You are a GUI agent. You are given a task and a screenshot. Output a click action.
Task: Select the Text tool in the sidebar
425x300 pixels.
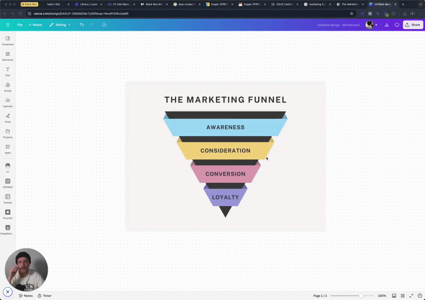tap(7, 71)
